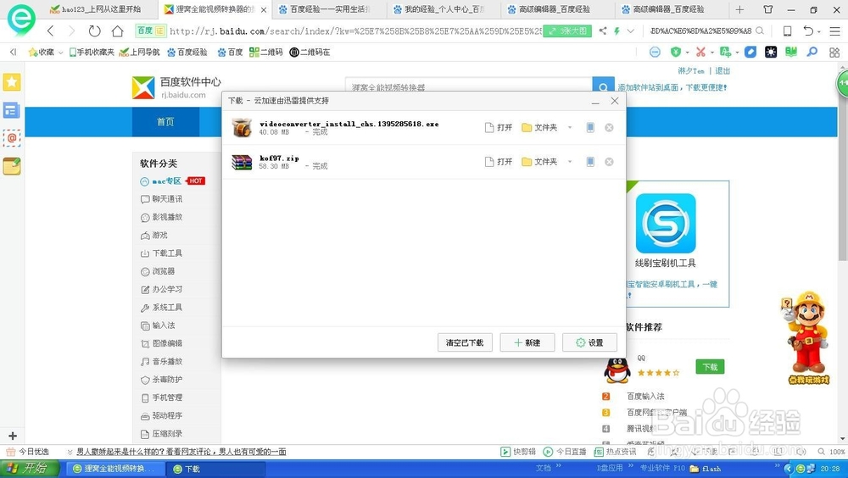Open 手机收藏夹 bookmark
Screen dimensions: 848x478
click(92, 52)
